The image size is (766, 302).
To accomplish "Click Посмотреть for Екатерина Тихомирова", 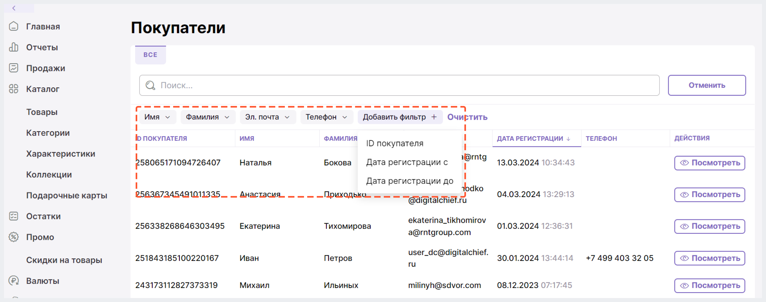I will [x=710, y=226].
